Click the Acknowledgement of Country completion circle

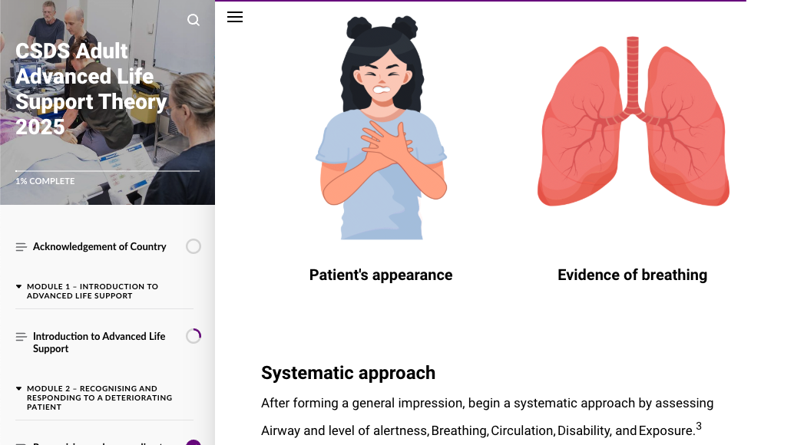194,246
